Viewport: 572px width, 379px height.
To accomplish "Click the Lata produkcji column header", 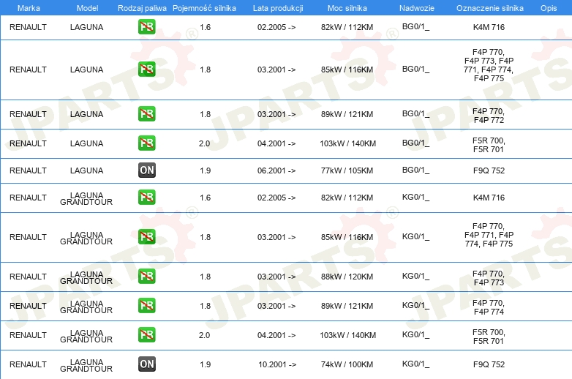I will click(278, 8).
